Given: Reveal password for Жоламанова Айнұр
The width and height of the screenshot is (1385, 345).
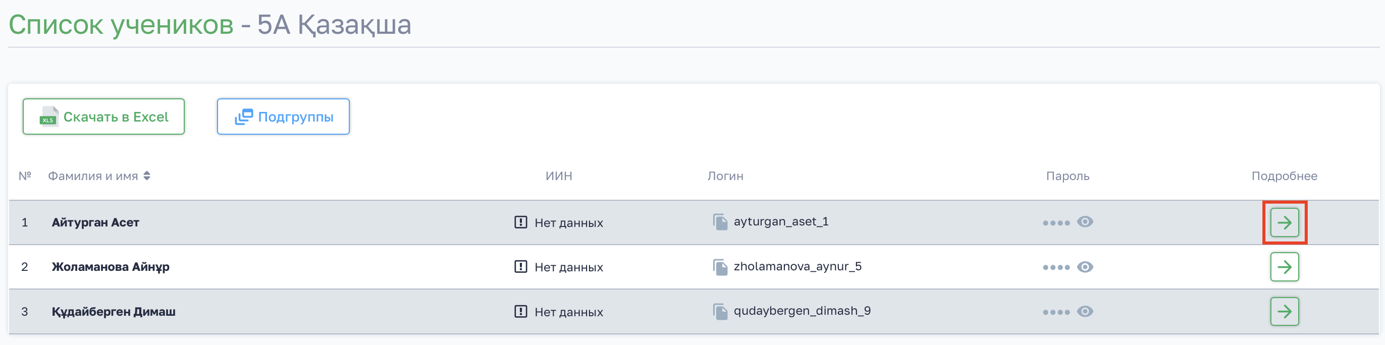Looking at the screenshot, I should (x=1085, y=267).
